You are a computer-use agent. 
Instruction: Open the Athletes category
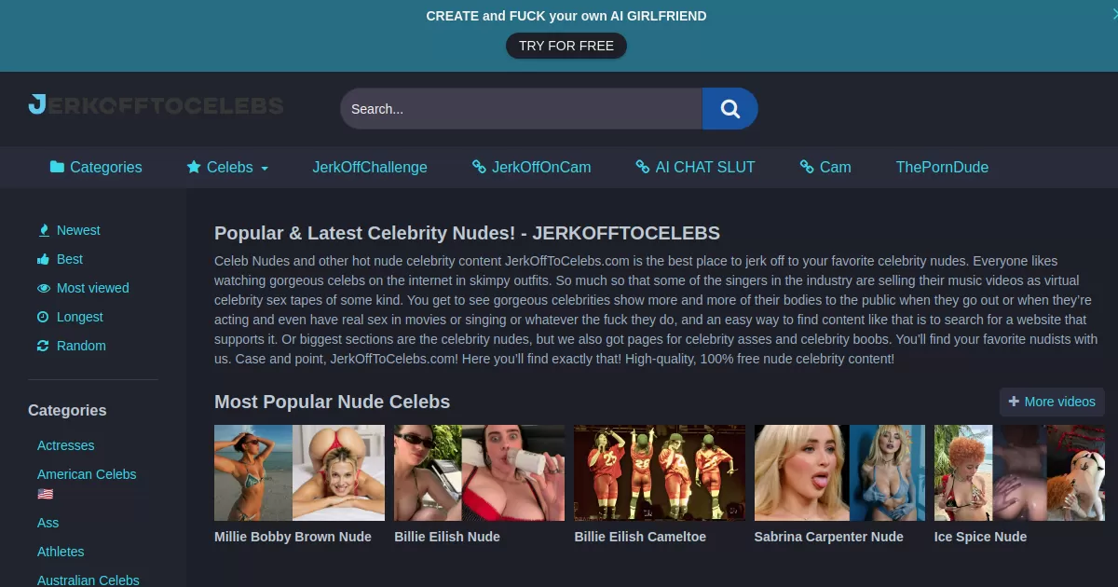click(61, 552)
